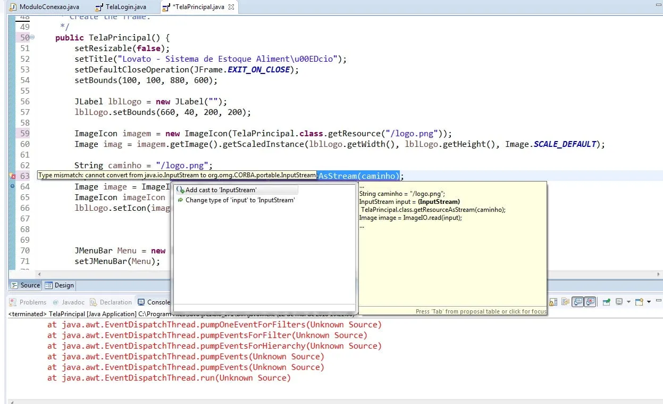663x404 pixels.
Task: Apply quick fix Add cast to 'InputStream'
Action: (237, 190)
